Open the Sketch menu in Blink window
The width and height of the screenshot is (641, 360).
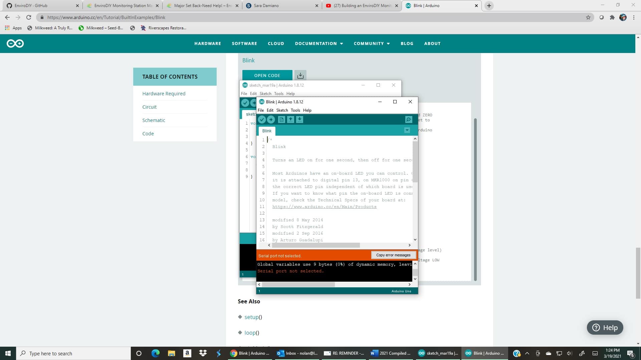pos(282,110)
